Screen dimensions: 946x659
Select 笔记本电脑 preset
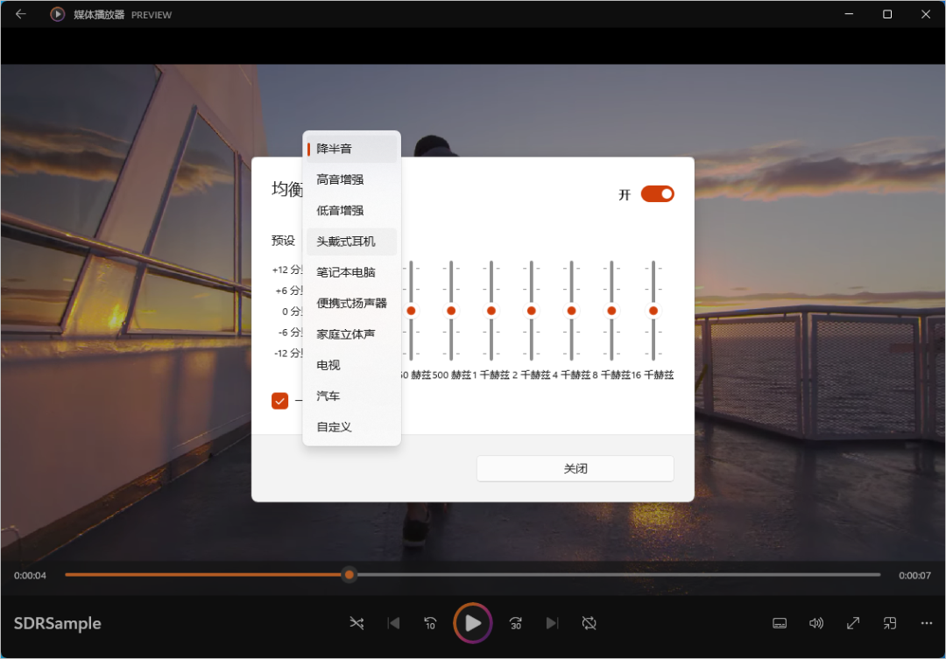coord(352,272)
